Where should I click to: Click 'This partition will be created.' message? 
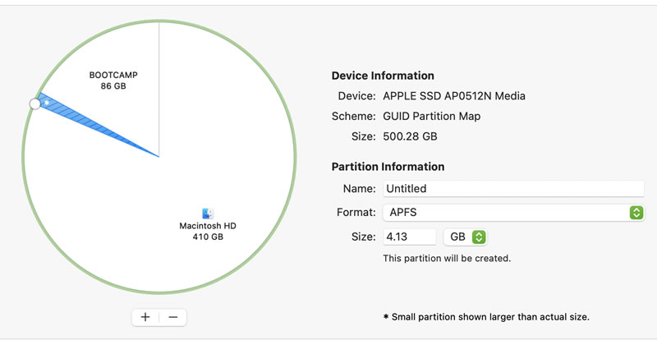tap(447, 258)
